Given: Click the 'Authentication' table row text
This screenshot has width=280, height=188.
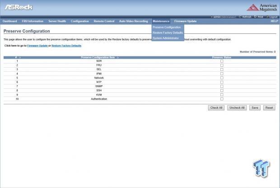Looking at the screenshot, I should coord(99,99).
